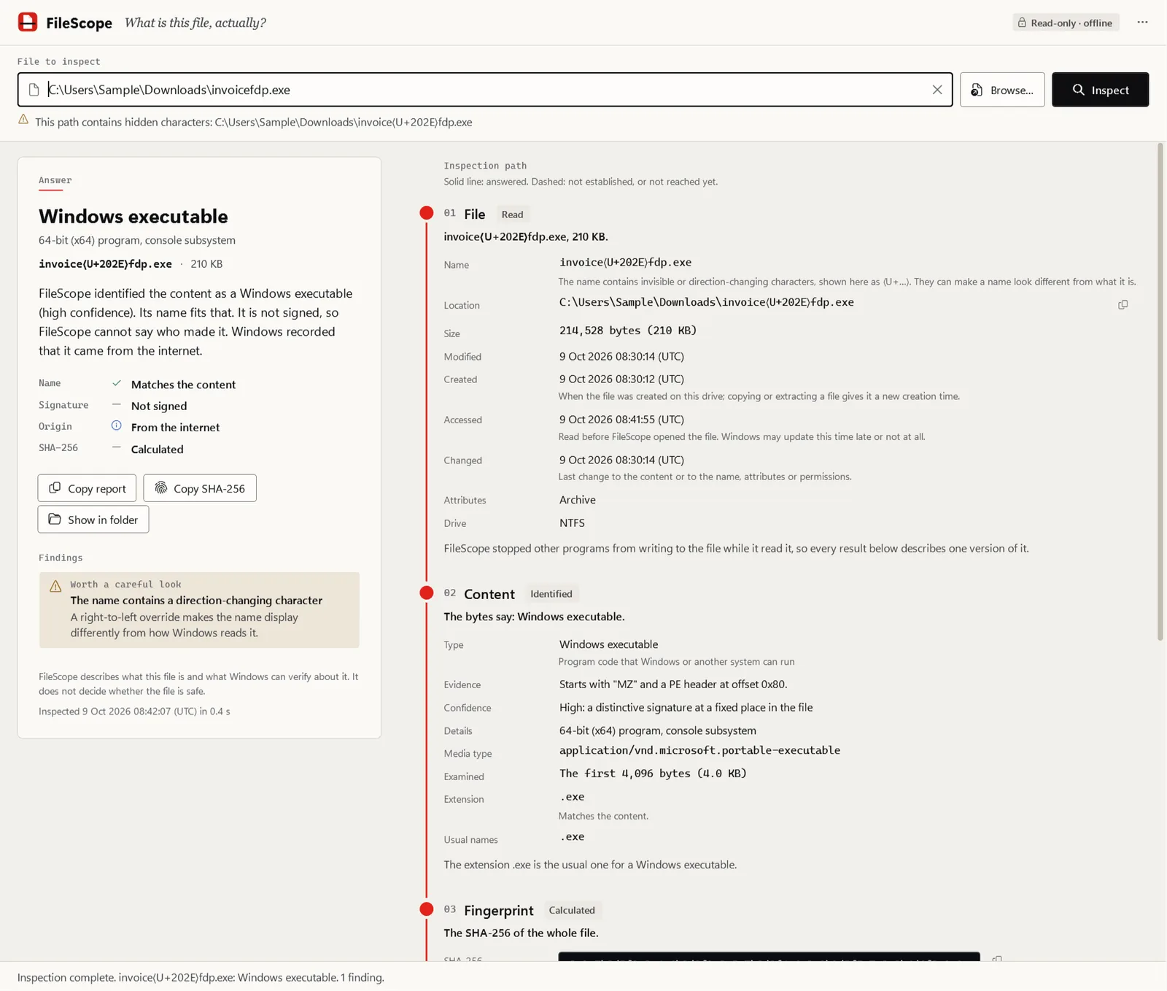This screenshot has height=991, width=1167.
Task: Click the step 03 Fingerprint red marker
Action: [x=427, y=909]
